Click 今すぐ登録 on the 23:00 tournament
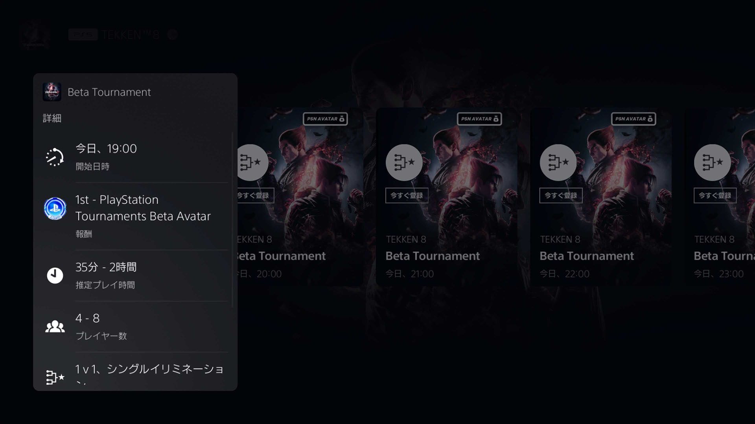The width and height of the screenshot is (755, 424). [x=715, y=196]
